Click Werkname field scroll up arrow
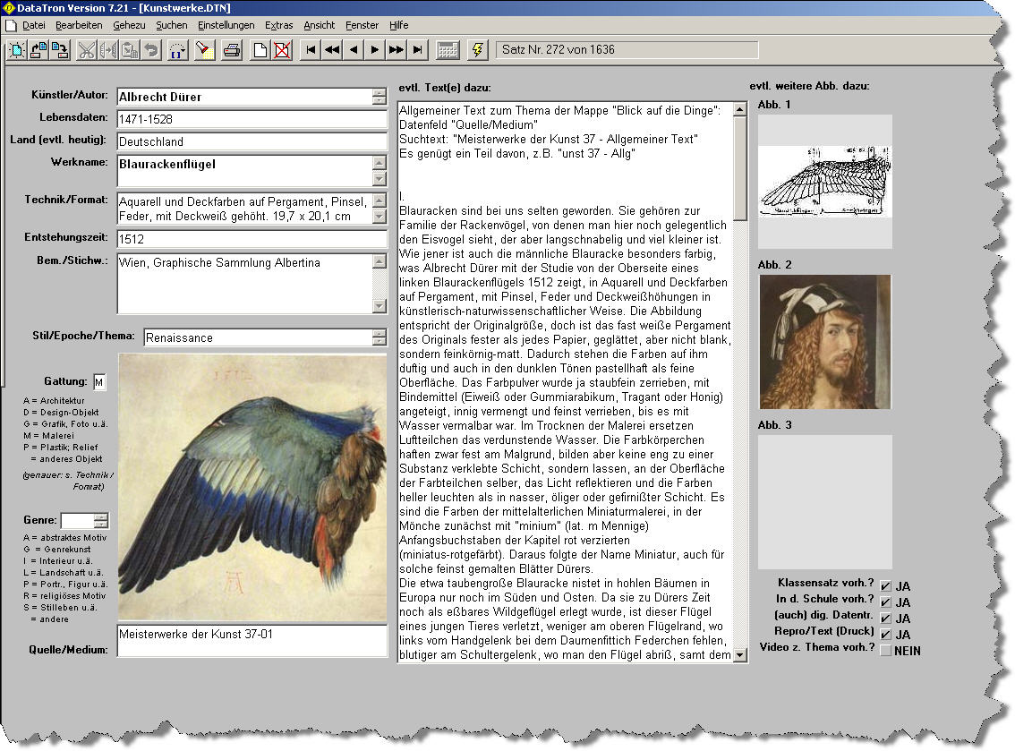 click(x=380, y=162)
